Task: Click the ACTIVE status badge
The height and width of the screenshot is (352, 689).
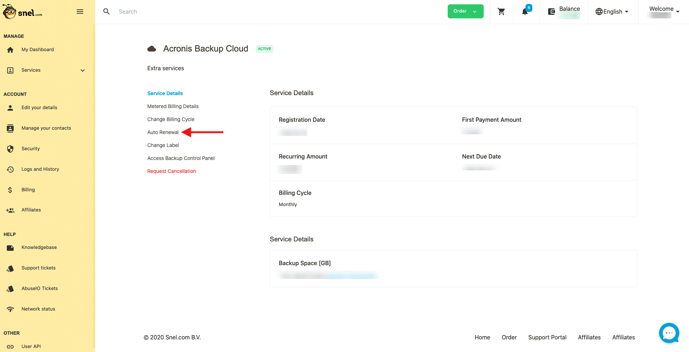Action: [264, 49]
